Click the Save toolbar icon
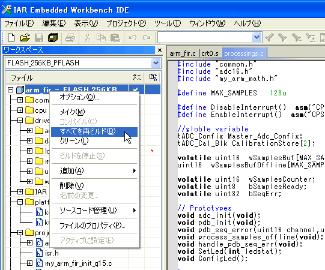The width and height of the screenshot is (325, 270). pyautogui.click(x=39, y=38)
